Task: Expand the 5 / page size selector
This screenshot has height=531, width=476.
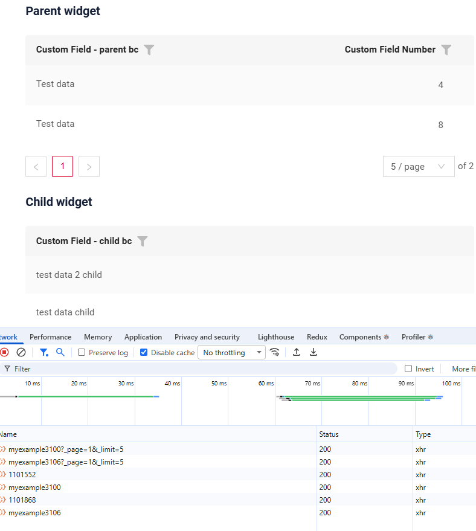Action: click(x=418, y=167)
